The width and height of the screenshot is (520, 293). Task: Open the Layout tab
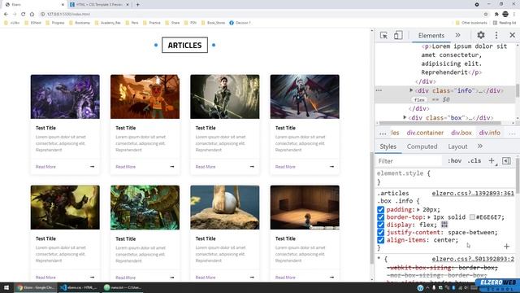[457, 146]
